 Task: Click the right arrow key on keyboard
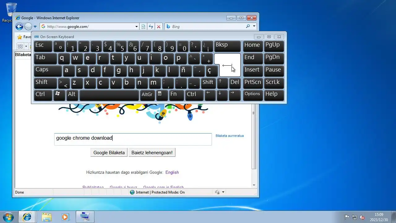coord(235,96)
